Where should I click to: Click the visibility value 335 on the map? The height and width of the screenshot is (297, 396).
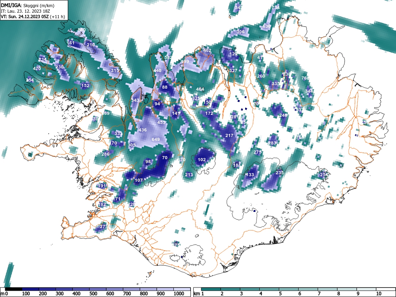(276, 83)
